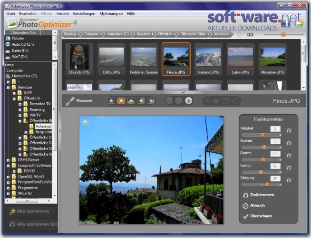Open the Hilfe menu
This screenshot has height=238, width=311.
pos(131,13)
